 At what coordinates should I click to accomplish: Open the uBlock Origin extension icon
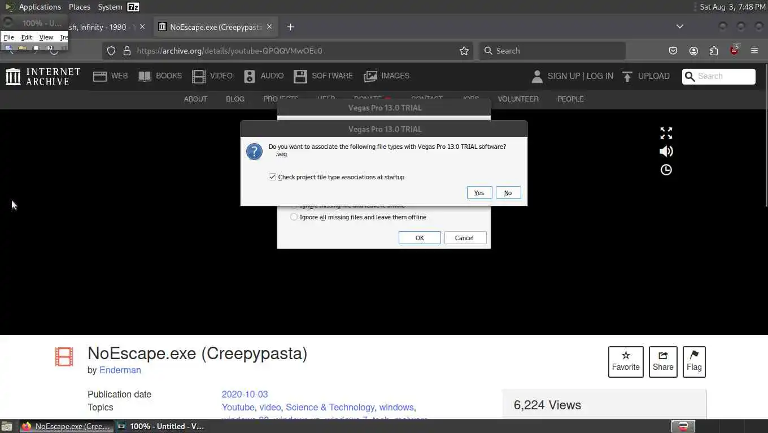pyautogui.click(x=734, y=50)
